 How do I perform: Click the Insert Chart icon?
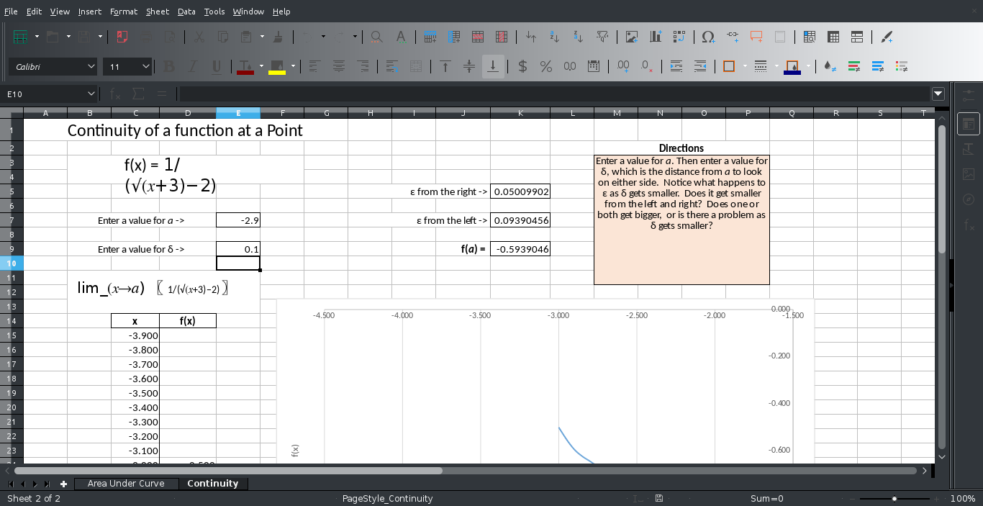tap(656, 37)
